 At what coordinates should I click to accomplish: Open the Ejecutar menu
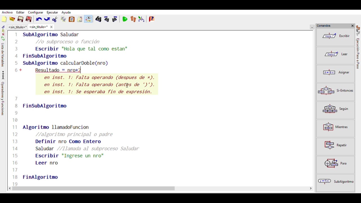coord(52,12)
